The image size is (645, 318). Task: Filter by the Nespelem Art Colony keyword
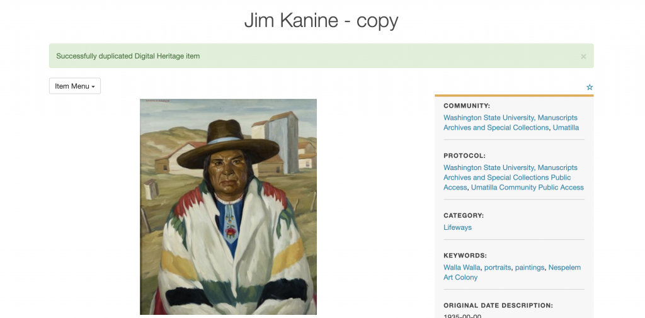click(512, 272)
